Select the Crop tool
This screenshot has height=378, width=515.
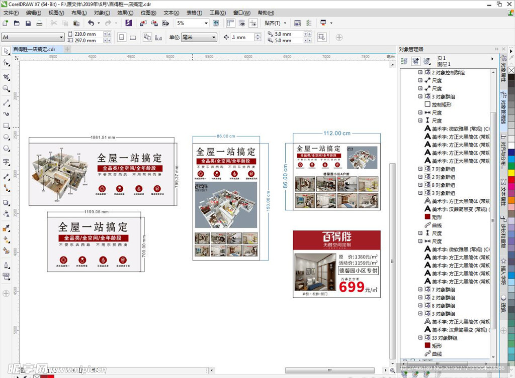[6, 77]
